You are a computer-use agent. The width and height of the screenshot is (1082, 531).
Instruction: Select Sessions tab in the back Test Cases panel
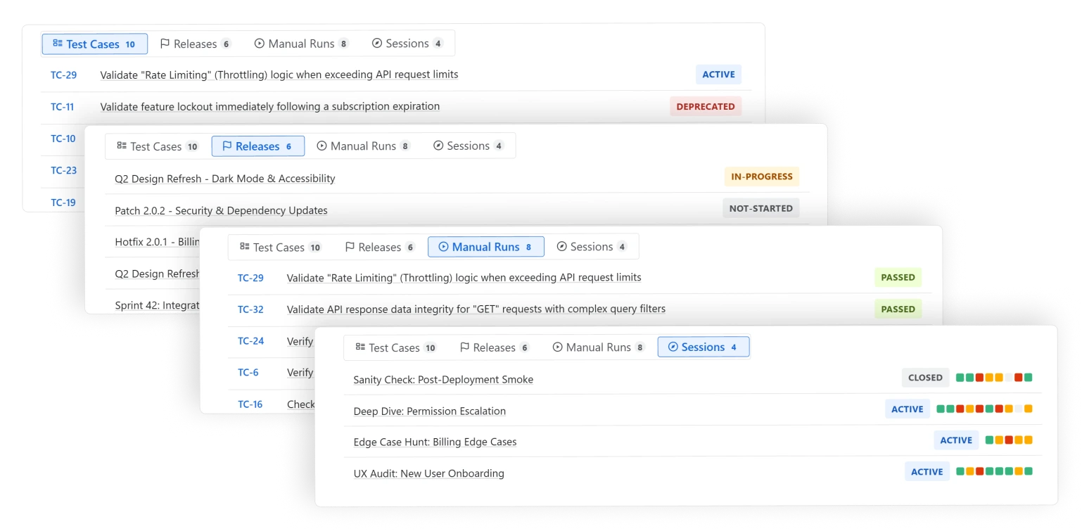[x=407, y=44]
